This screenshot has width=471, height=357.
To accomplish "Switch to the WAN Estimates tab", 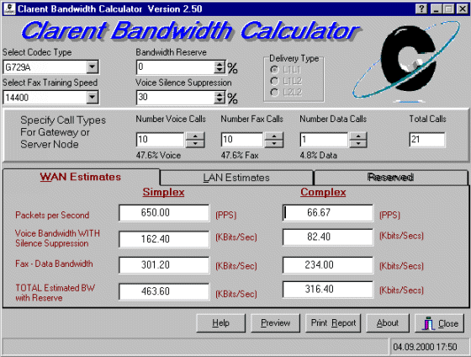I will (x=81, y=177).
